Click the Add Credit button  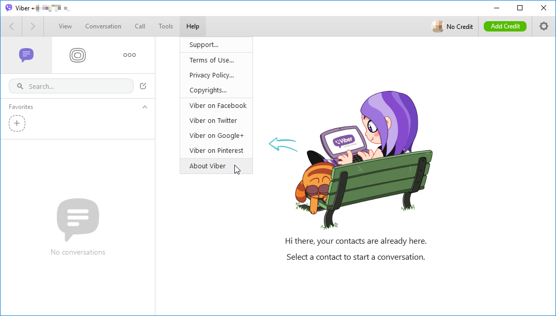tap(505, 26)
